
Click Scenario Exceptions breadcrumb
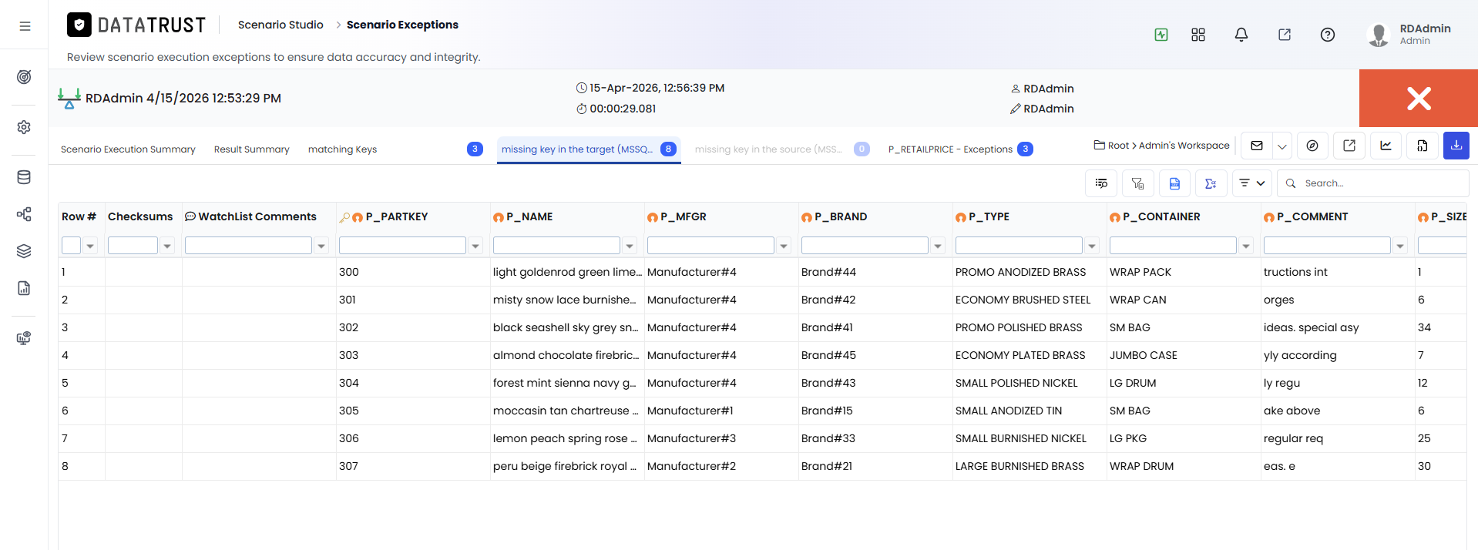(402, 25)
